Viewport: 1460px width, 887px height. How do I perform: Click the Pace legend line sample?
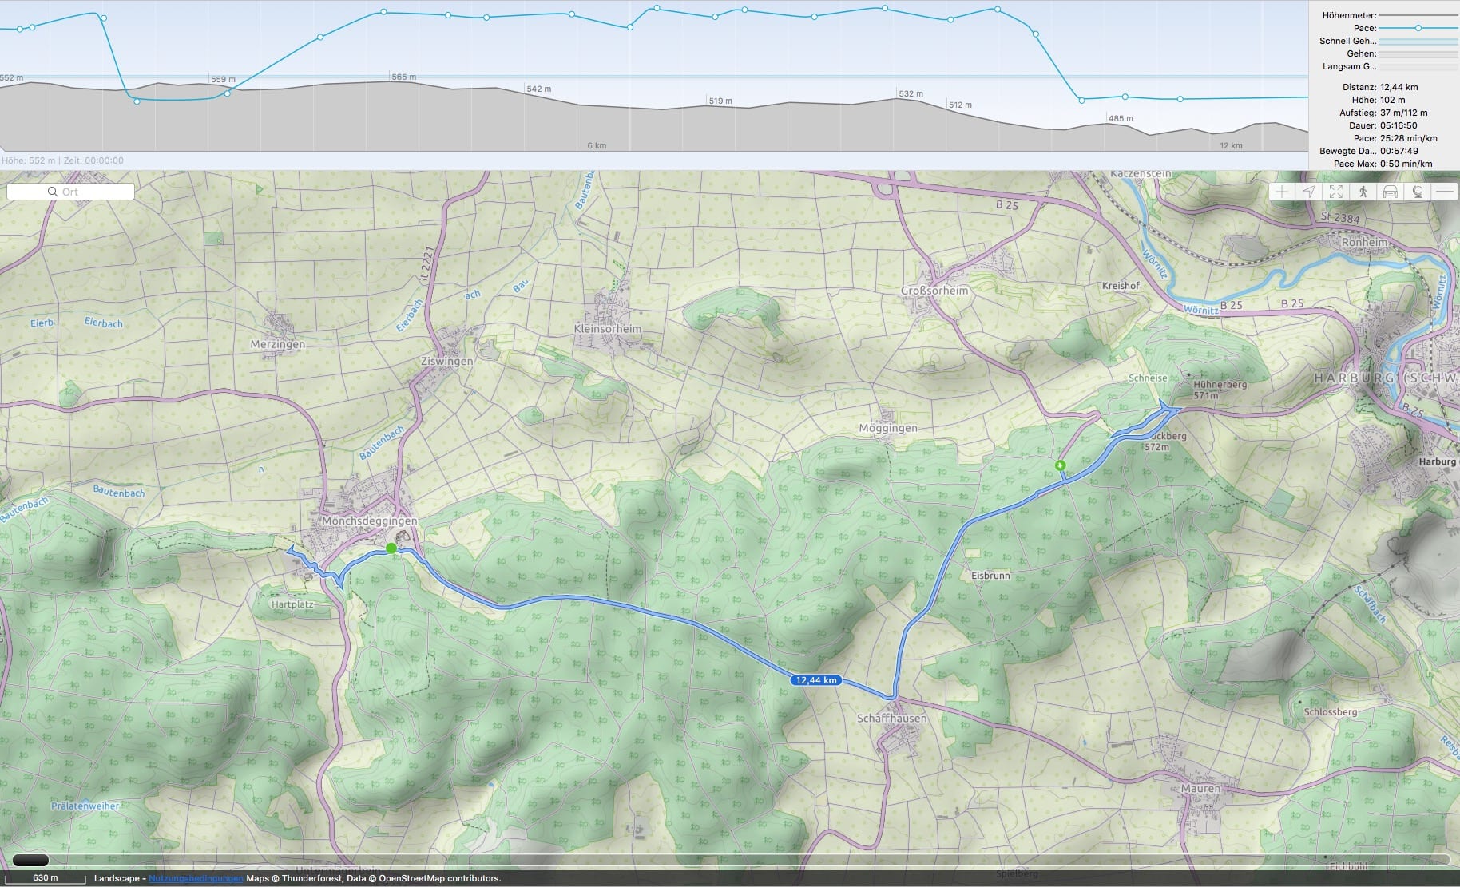point(1418,28)
